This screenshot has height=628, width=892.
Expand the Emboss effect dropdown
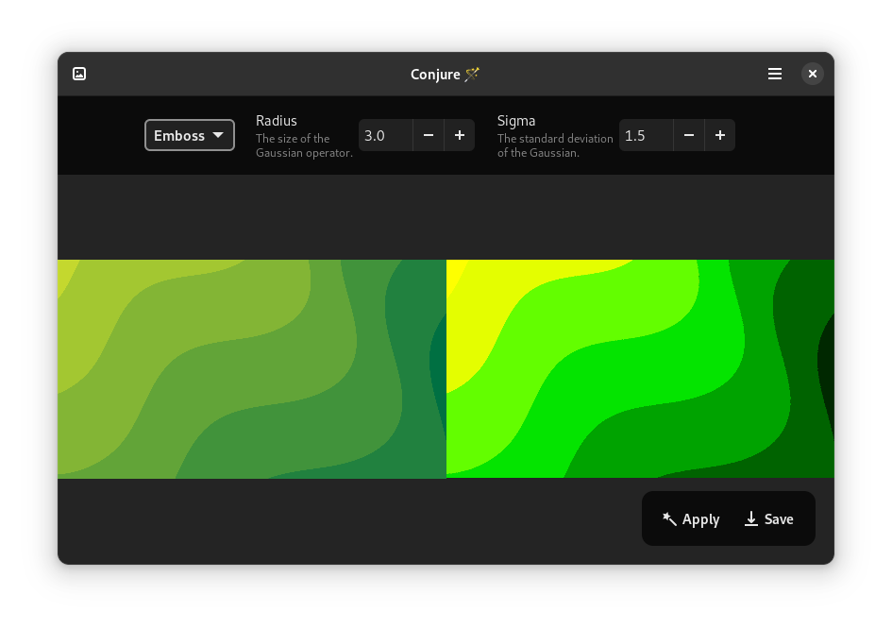click(x=190, y=135)
